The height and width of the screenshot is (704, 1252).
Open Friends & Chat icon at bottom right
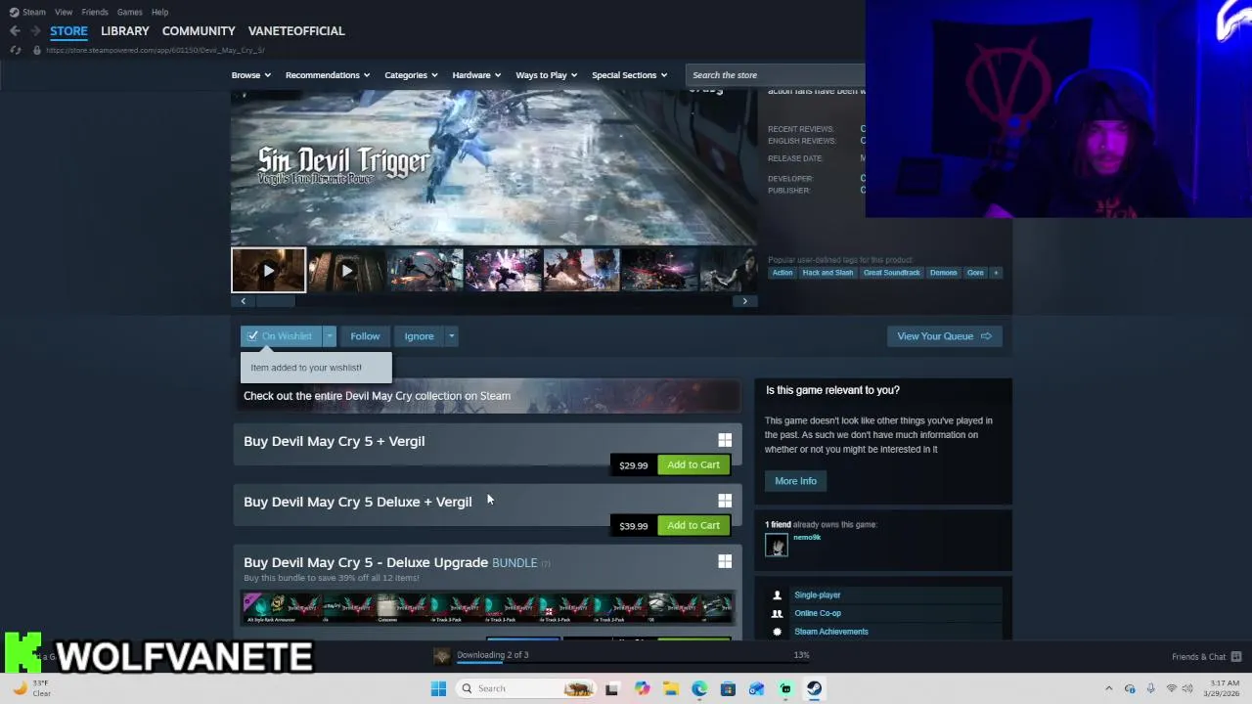click(1236, 656)
